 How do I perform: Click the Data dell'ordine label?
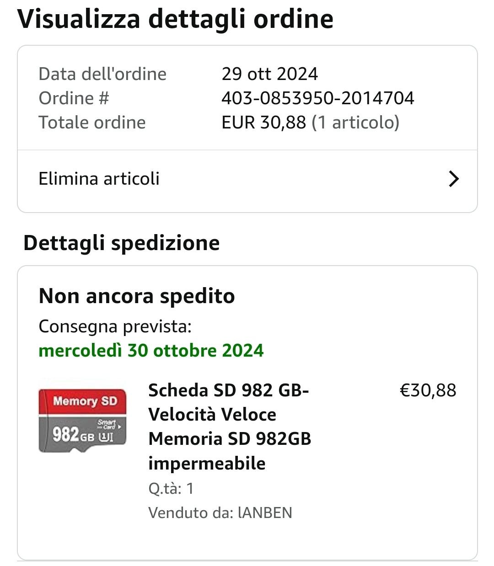click(102, 74)
